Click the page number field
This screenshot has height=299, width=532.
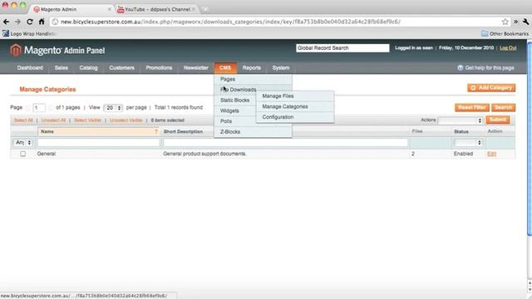tap(39, 108)
